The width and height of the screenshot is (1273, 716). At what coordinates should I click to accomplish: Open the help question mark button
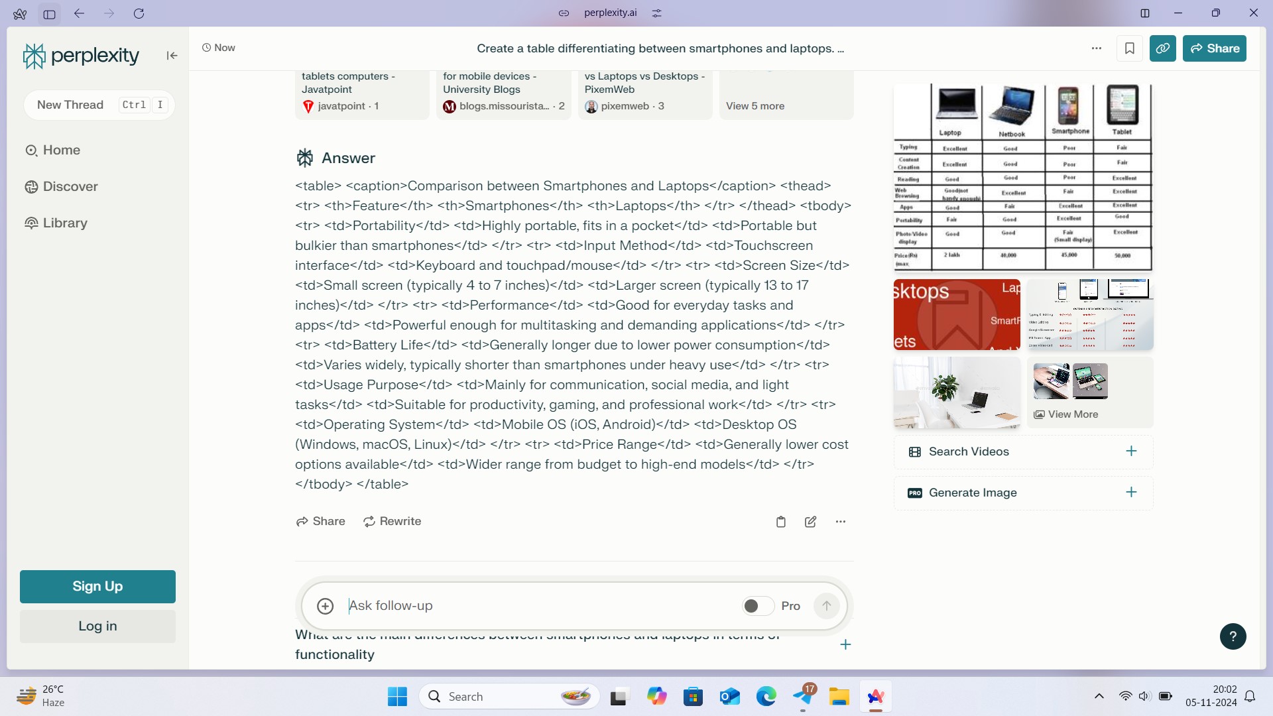[x=1233, y=636]
